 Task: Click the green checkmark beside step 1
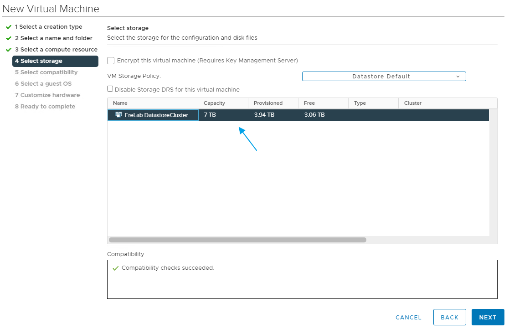9,27
